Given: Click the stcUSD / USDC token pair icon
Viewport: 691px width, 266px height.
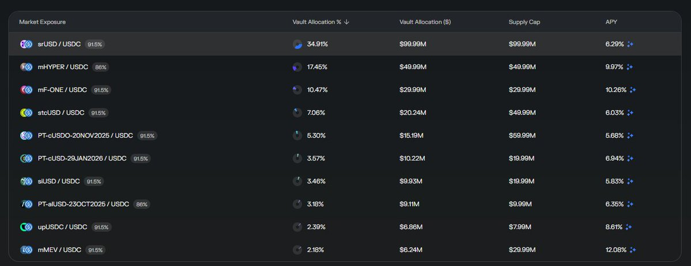Looking at the screenshot, I should (26, 113).
